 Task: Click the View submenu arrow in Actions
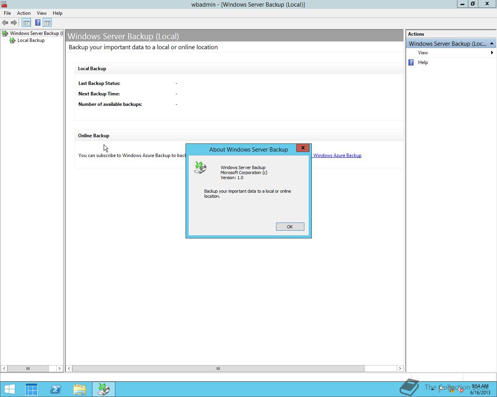coord(492,53)
